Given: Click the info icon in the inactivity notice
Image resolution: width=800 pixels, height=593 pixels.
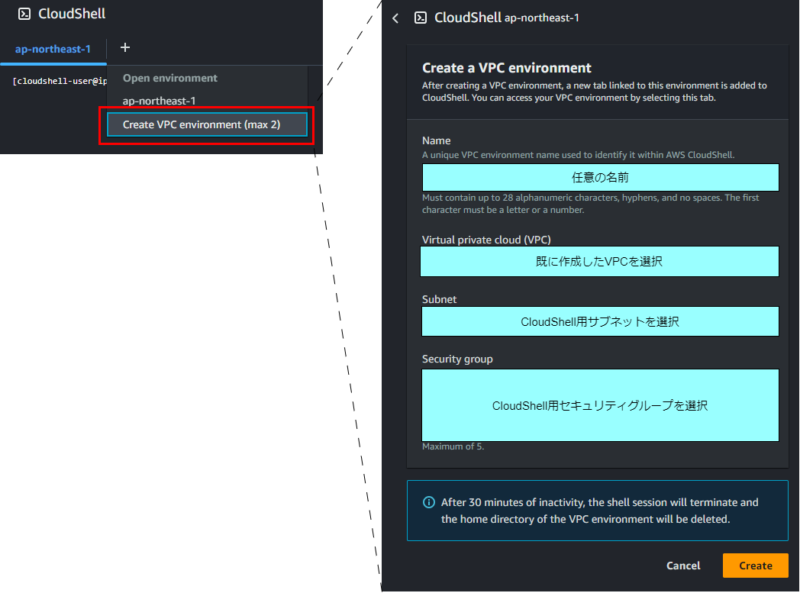Looking at the screenshot, I should click(428, 502).
